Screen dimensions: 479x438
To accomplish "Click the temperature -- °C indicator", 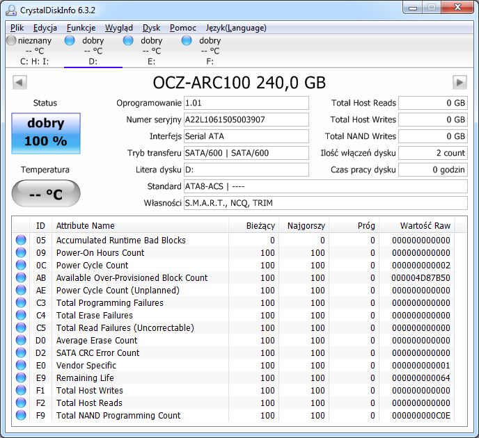I will 46,193.
